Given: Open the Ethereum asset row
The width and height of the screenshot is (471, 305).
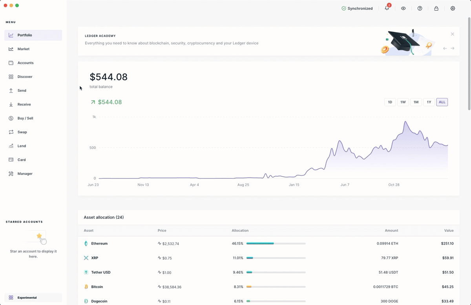Looking at the screenshot, I should coord(99,243).
